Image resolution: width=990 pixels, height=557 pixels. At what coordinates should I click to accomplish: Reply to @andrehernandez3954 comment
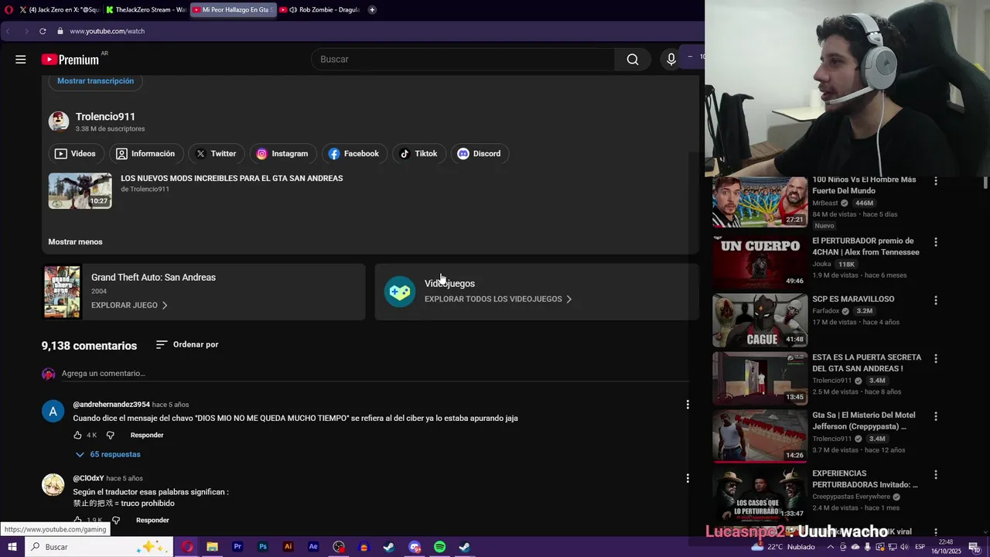[147, 436]
